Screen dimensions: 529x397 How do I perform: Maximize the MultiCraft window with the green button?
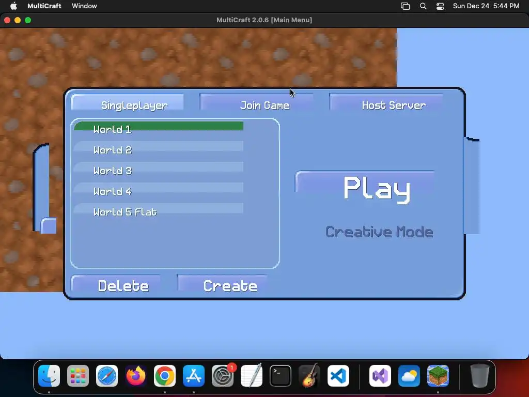coord(28,20)
